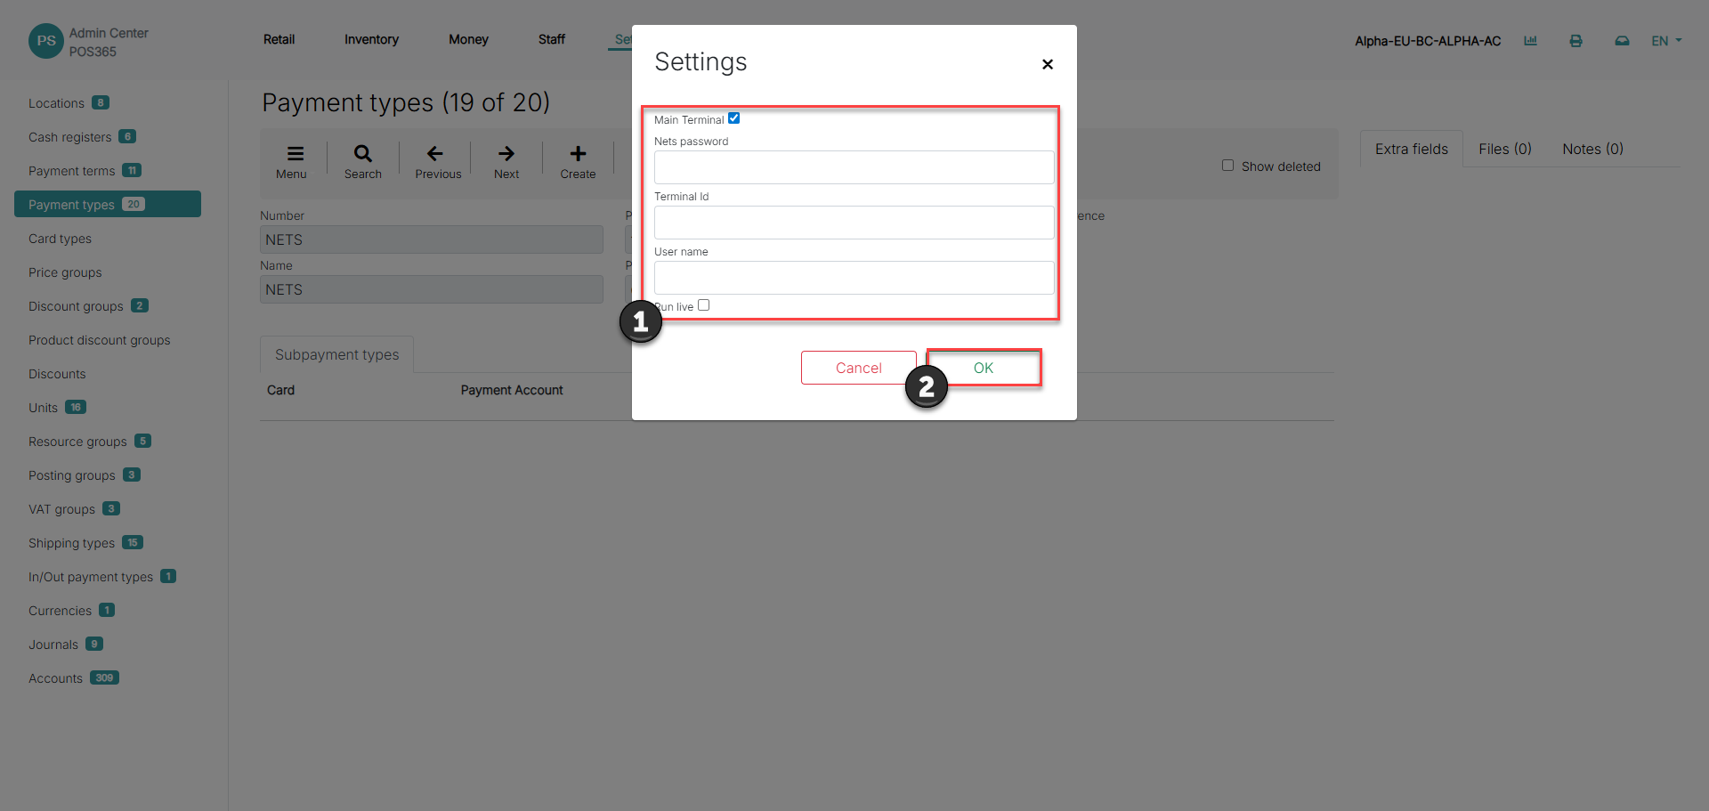Toggle the Main Terminal checkbox

(733, 118)
